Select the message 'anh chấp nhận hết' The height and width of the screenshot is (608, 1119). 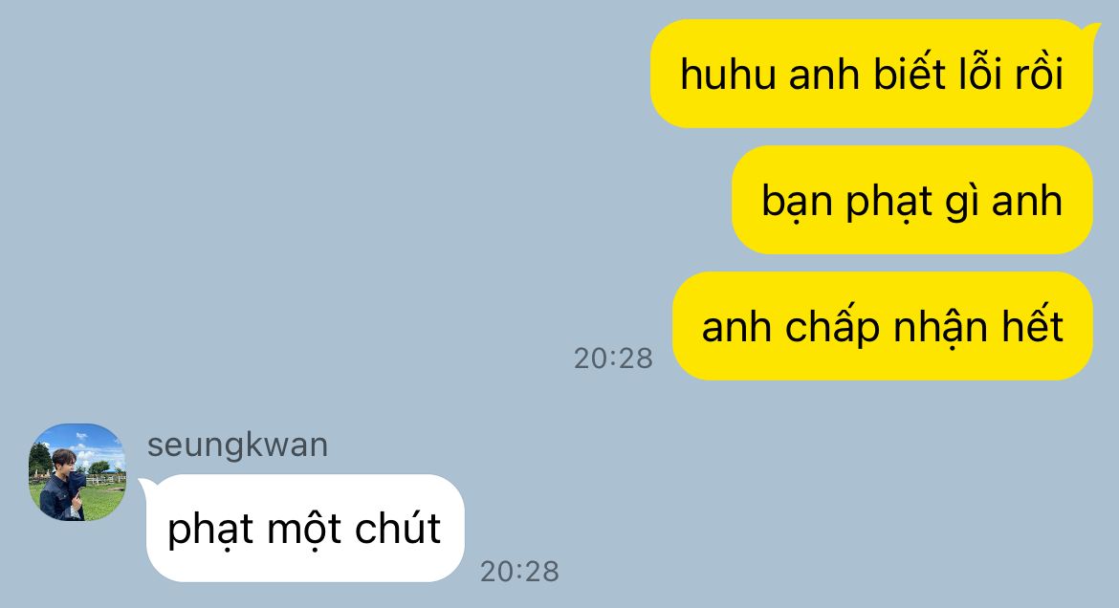point(883,326)
